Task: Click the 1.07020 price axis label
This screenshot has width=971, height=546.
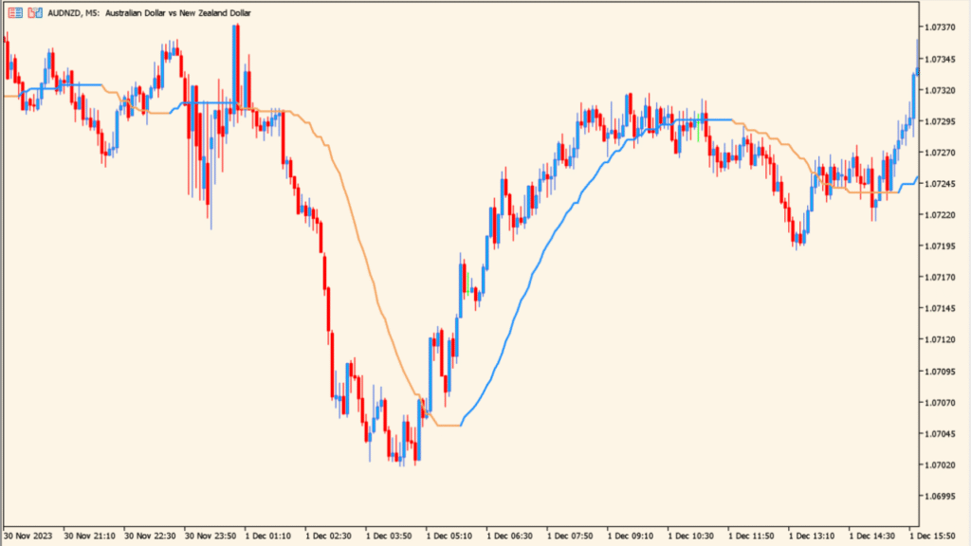Action: (942, 464)
